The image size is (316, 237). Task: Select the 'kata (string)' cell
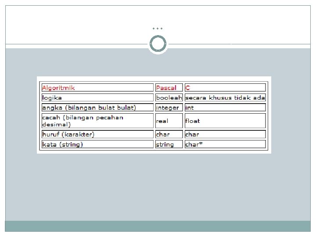[97, 144]
